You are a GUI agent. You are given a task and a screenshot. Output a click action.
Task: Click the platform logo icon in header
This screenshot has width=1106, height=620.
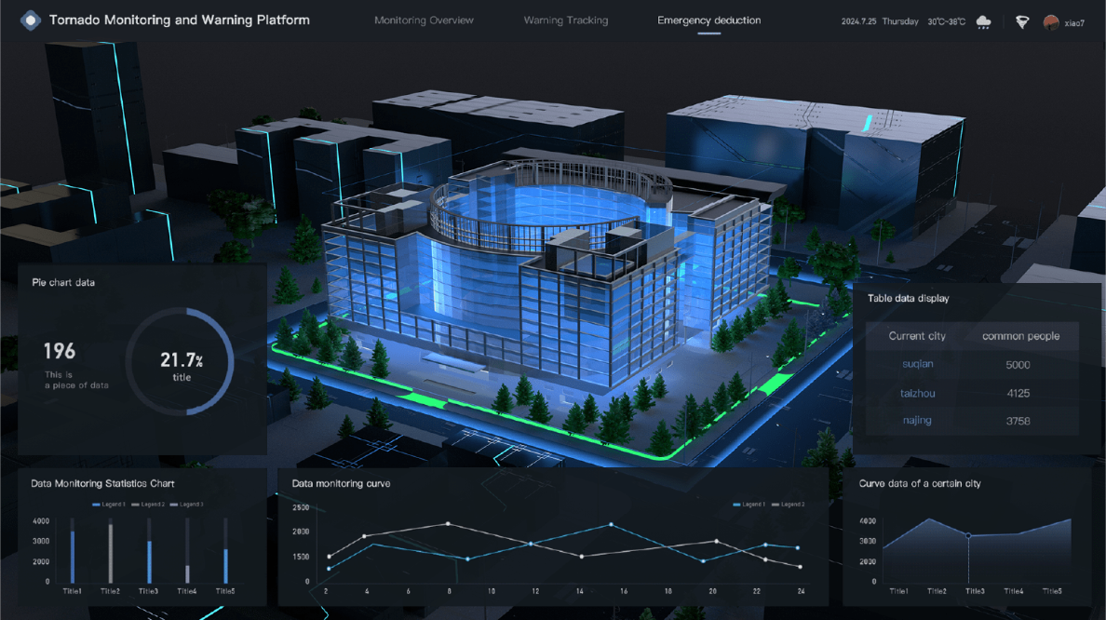coord(31,20)
